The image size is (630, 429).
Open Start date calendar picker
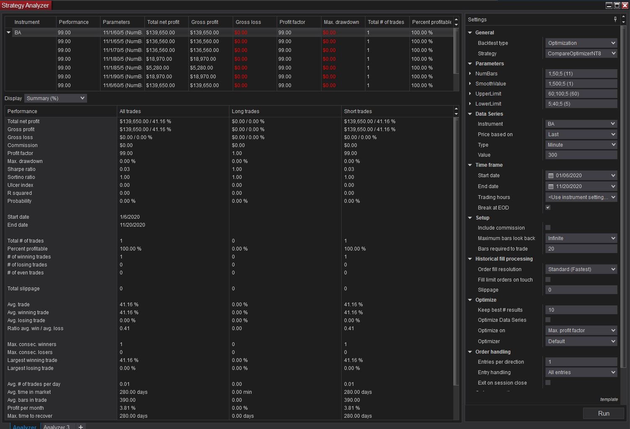tap(551, 176)
